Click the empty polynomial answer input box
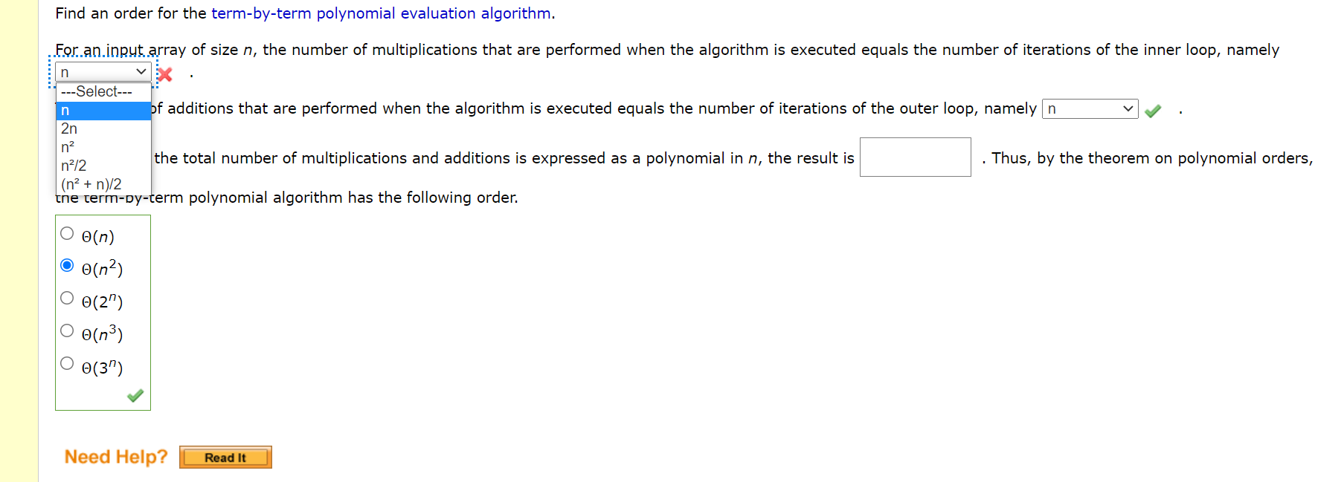The image size is (1344, 482). [x=914, y=157]
